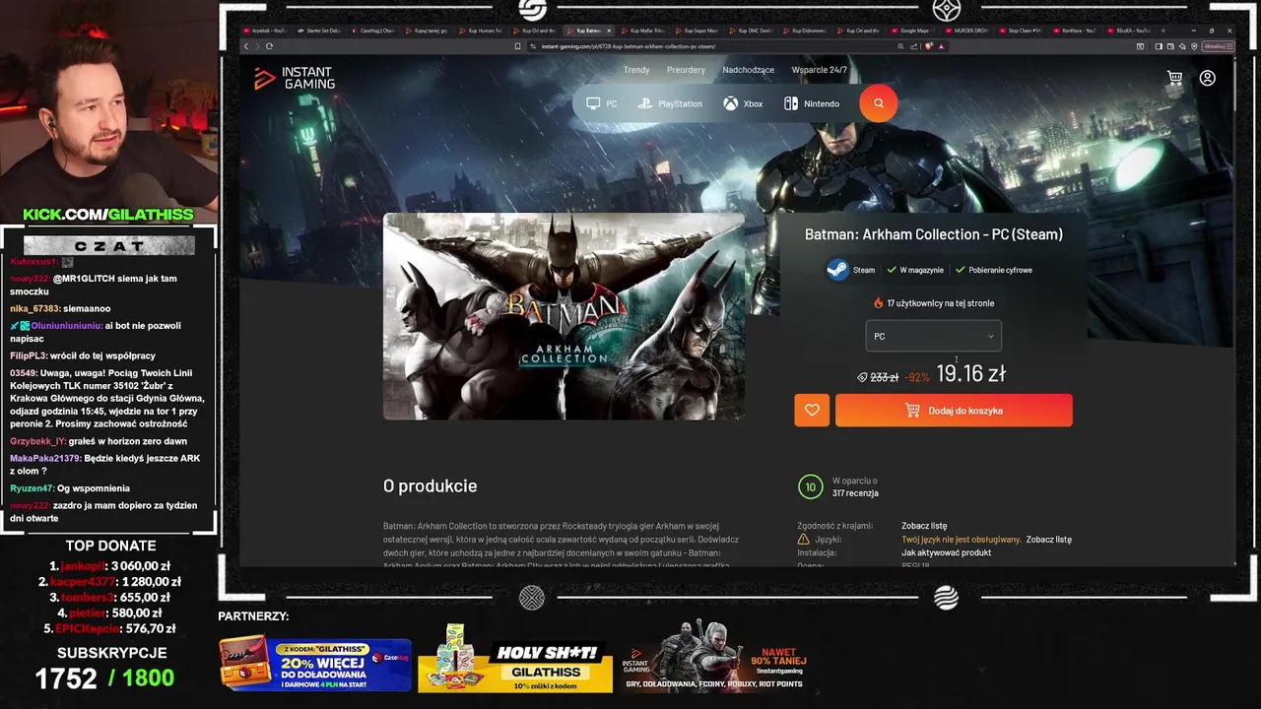This screenshot has width=1261, height=709.
Task: Click the share icon in address bar
Action: pos(913,46)
